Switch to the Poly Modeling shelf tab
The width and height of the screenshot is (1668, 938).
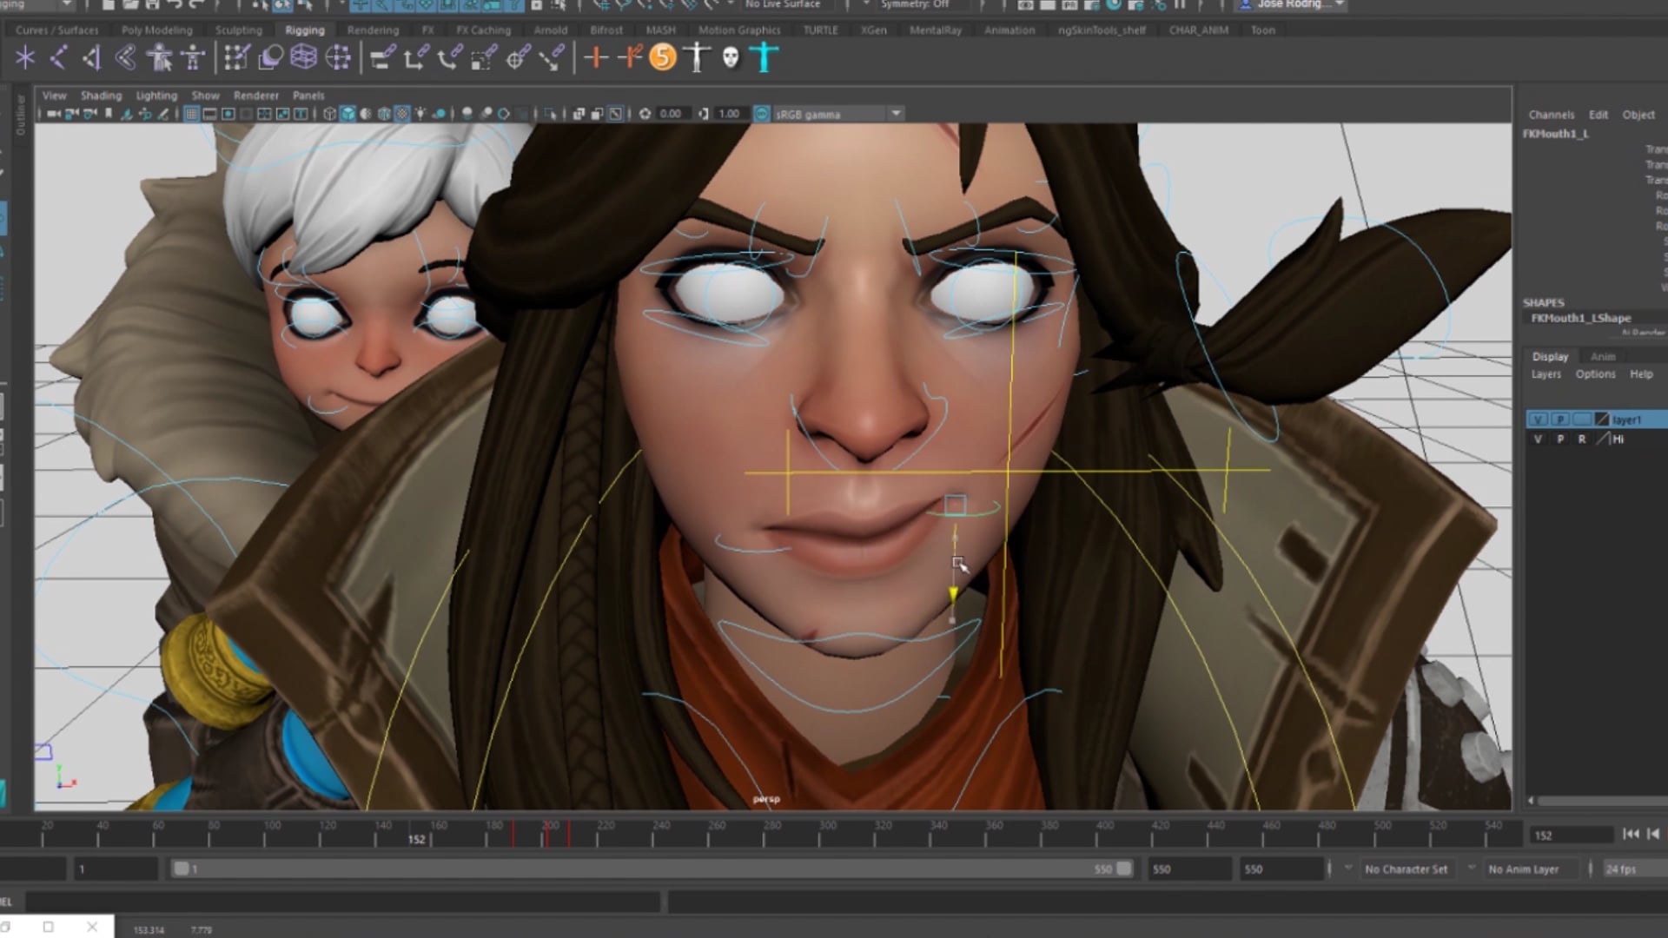157,30
